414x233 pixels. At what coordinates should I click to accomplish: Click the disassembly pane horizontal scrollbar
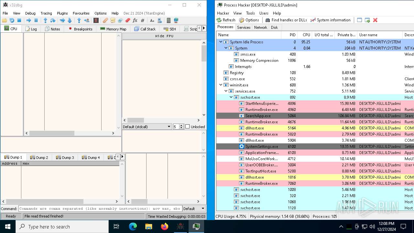tap(71, 133)
